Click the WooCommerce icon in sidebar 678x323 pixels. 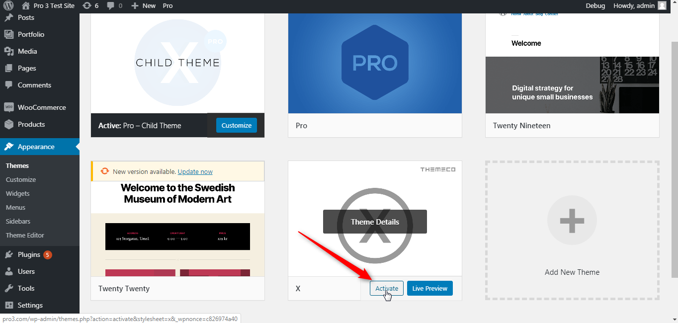click(8, 107)
